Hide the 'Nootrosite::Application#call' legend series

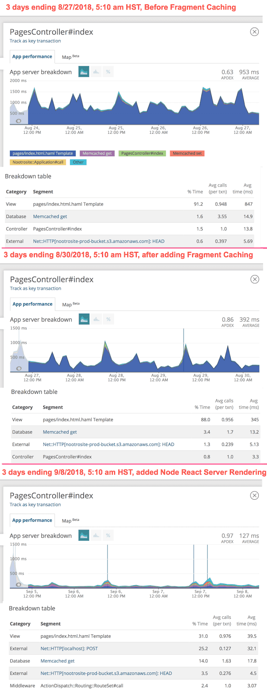[x=38, y=162]
